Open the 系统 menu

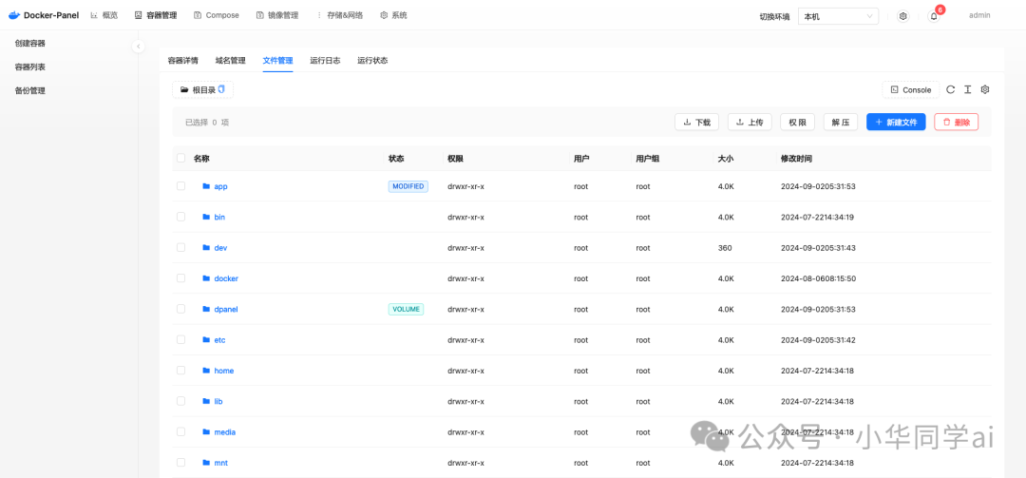pyautogui.click(x=393, y=15)
